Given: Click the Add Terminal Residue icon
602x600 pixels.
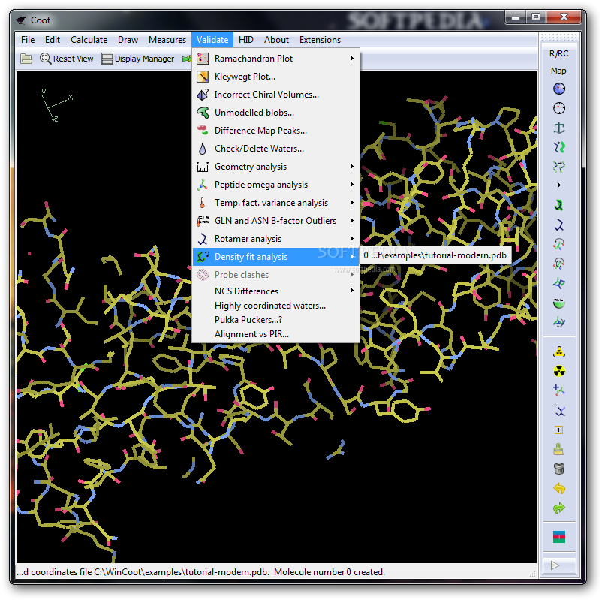Looking at the screenshot, I should coord(559,390).
